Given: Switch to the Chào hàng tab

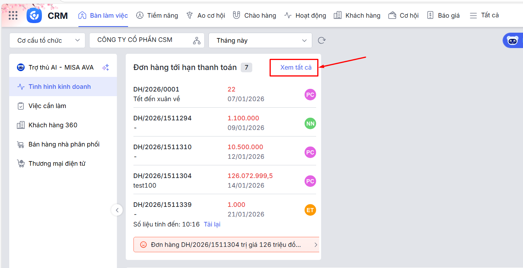Looking at the screenshot, I should coord(255,15).
